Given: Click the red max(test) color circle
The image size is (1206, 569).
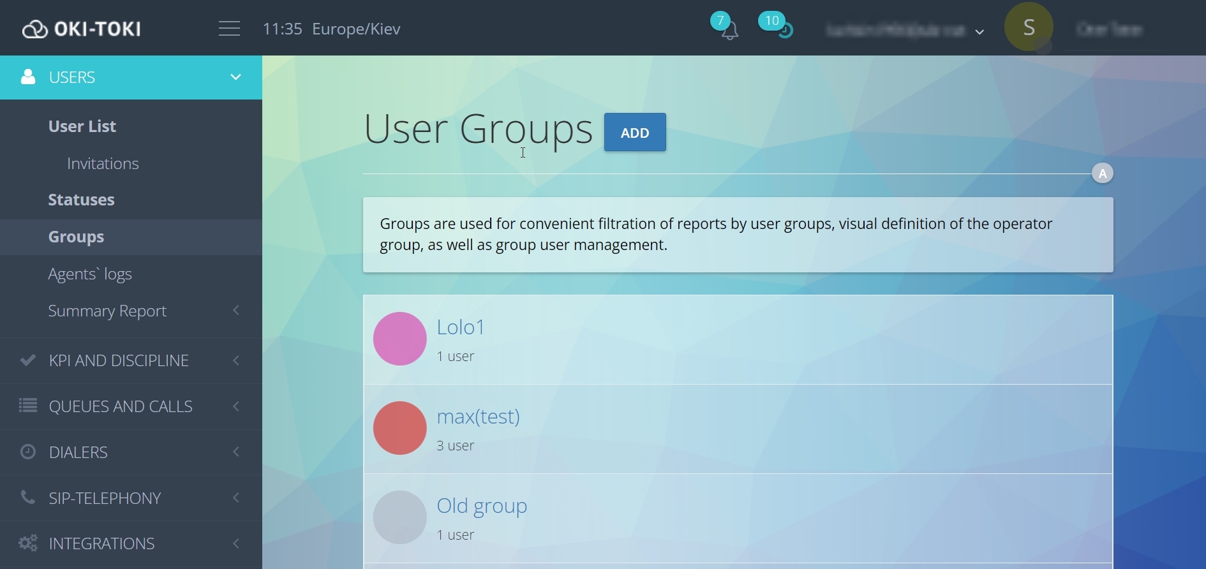Looking at the screenshot, I should click(400, 428).
